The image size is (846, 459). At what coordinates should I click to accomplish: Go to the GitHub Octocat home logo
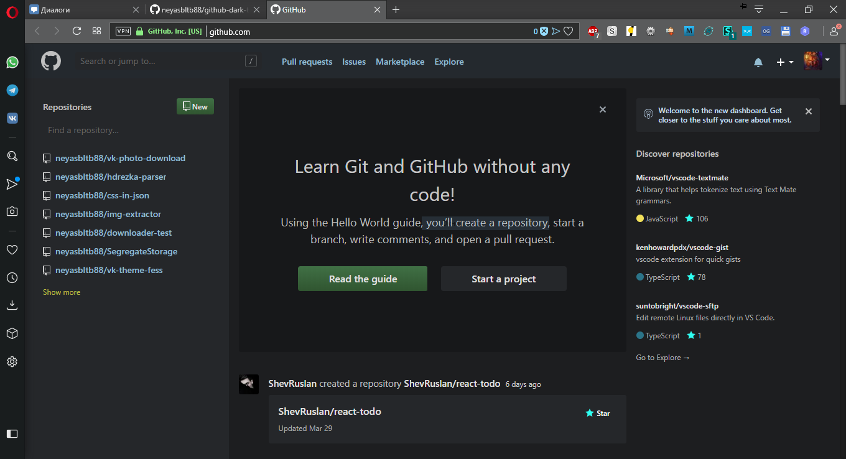51,61
